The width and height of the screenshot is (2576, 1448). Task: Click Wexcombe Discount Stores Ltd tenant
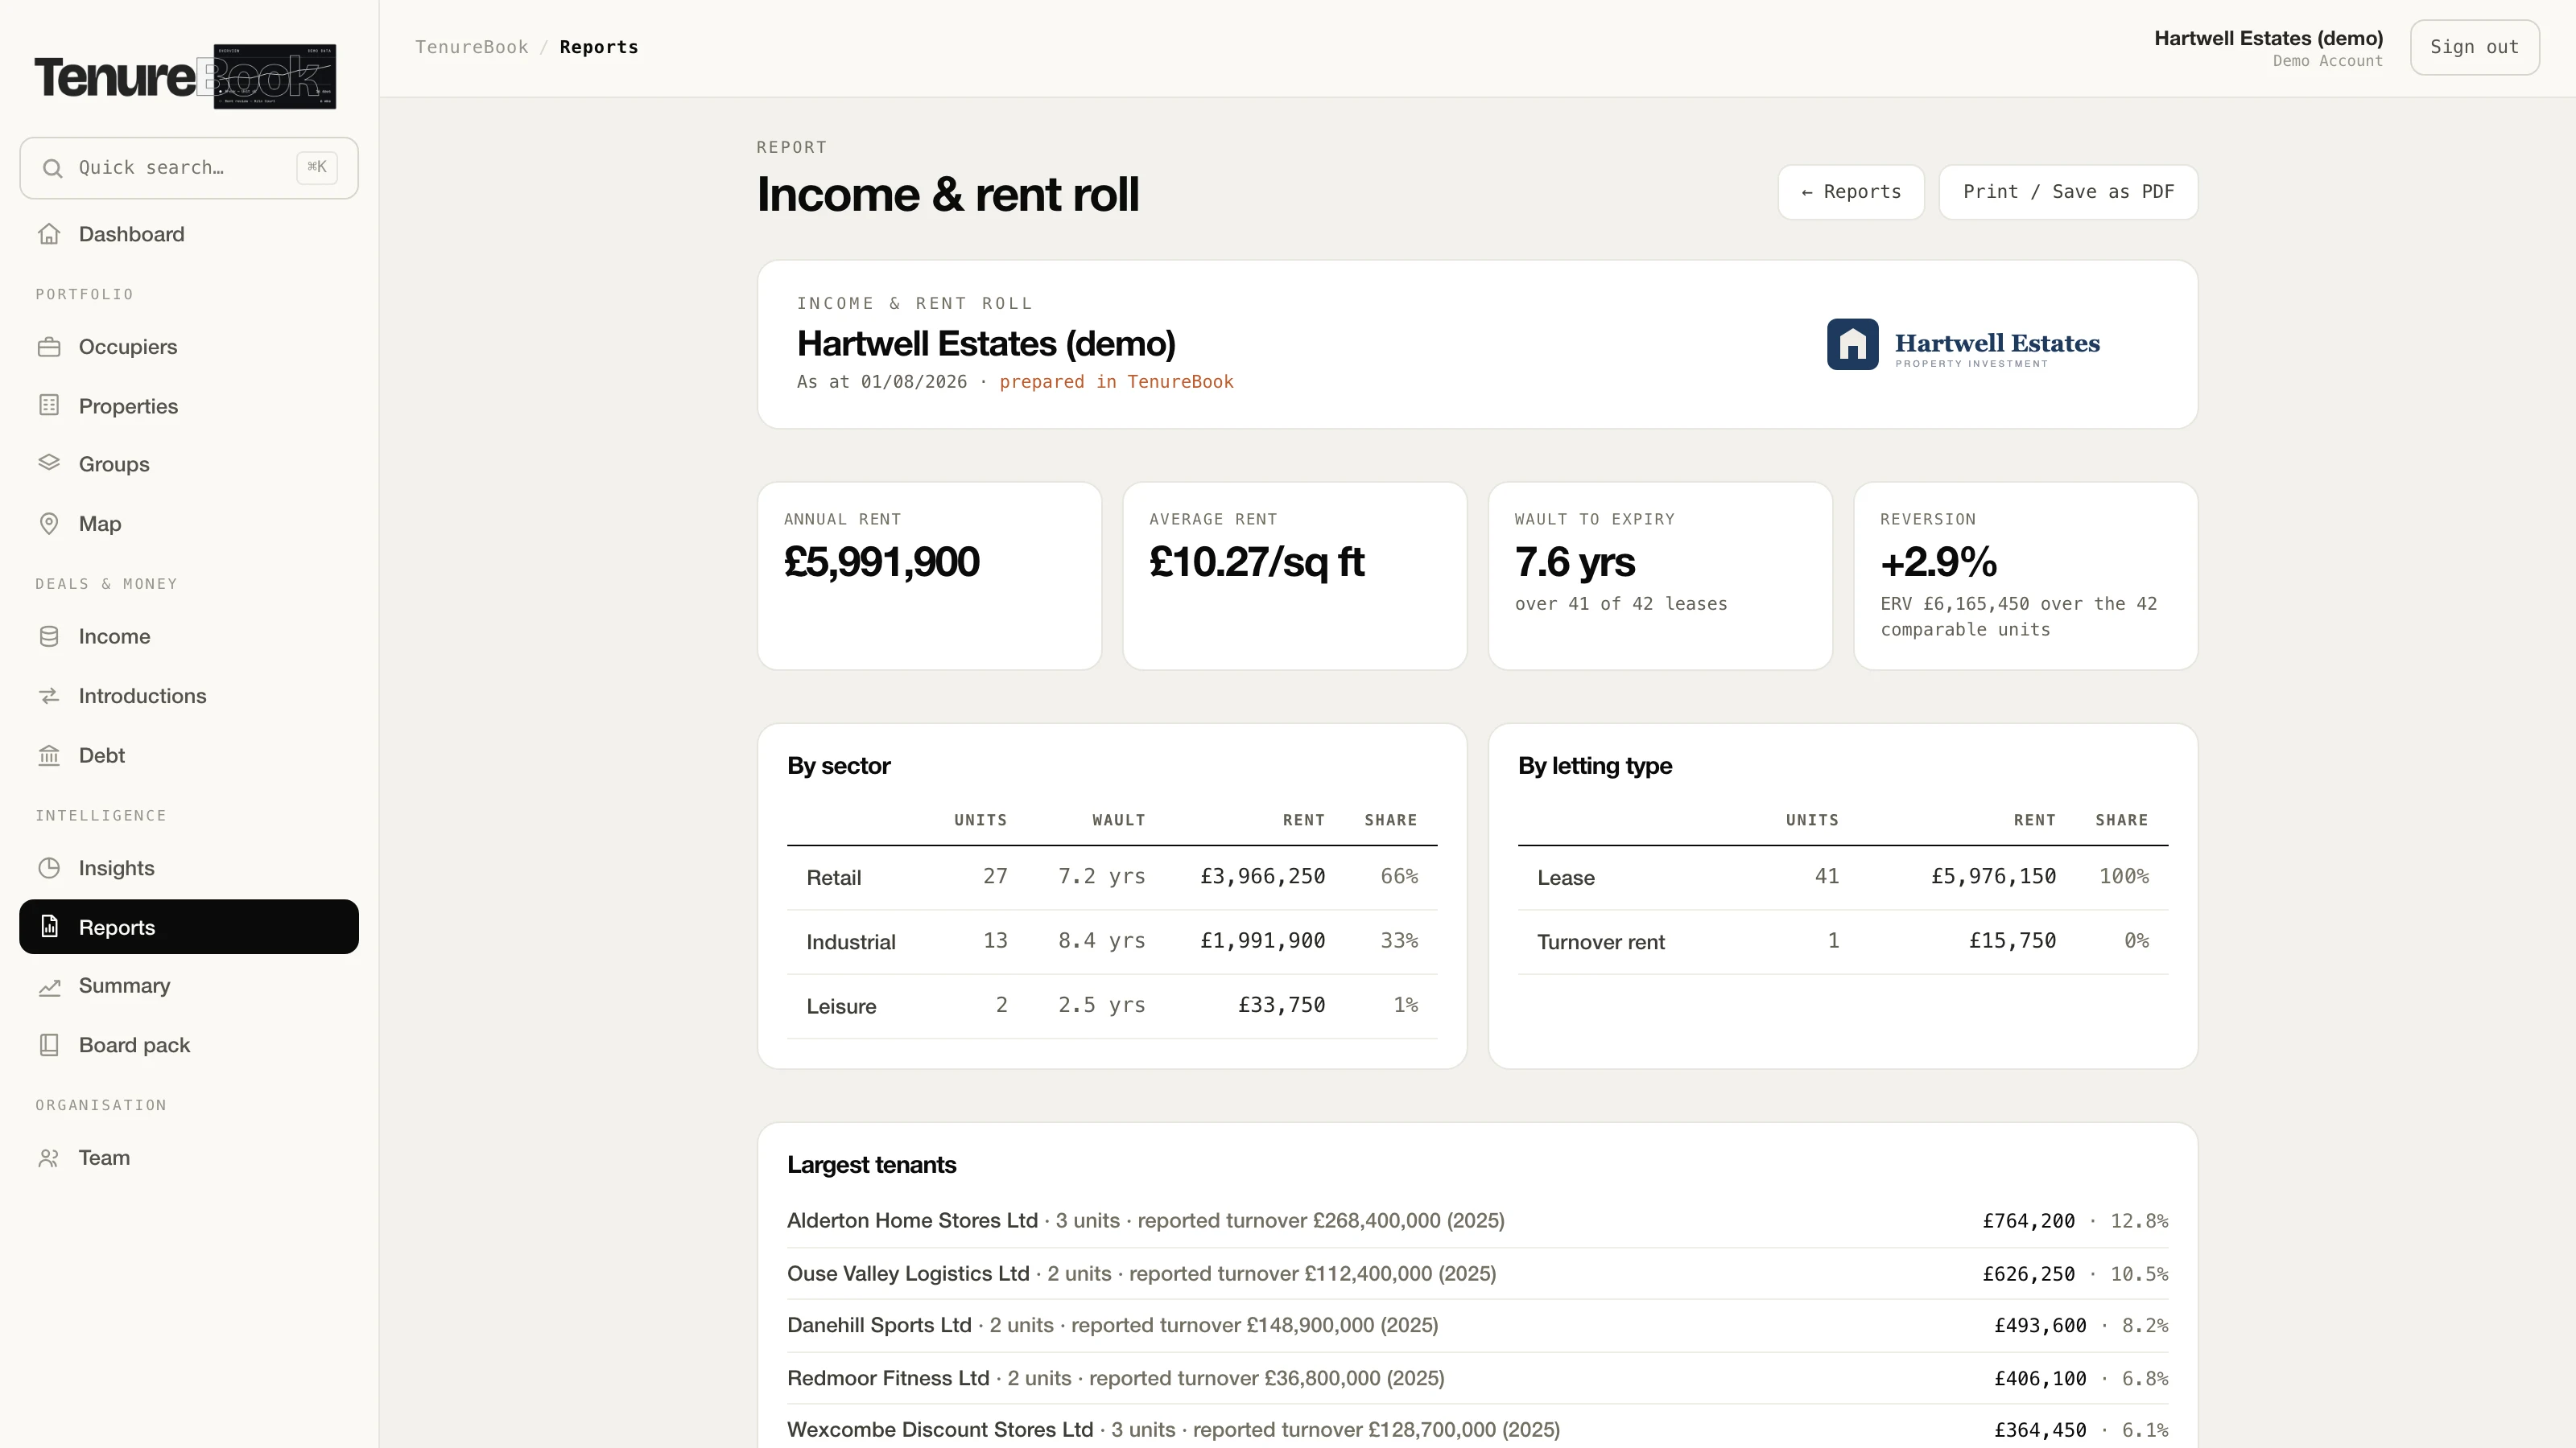940,1430
